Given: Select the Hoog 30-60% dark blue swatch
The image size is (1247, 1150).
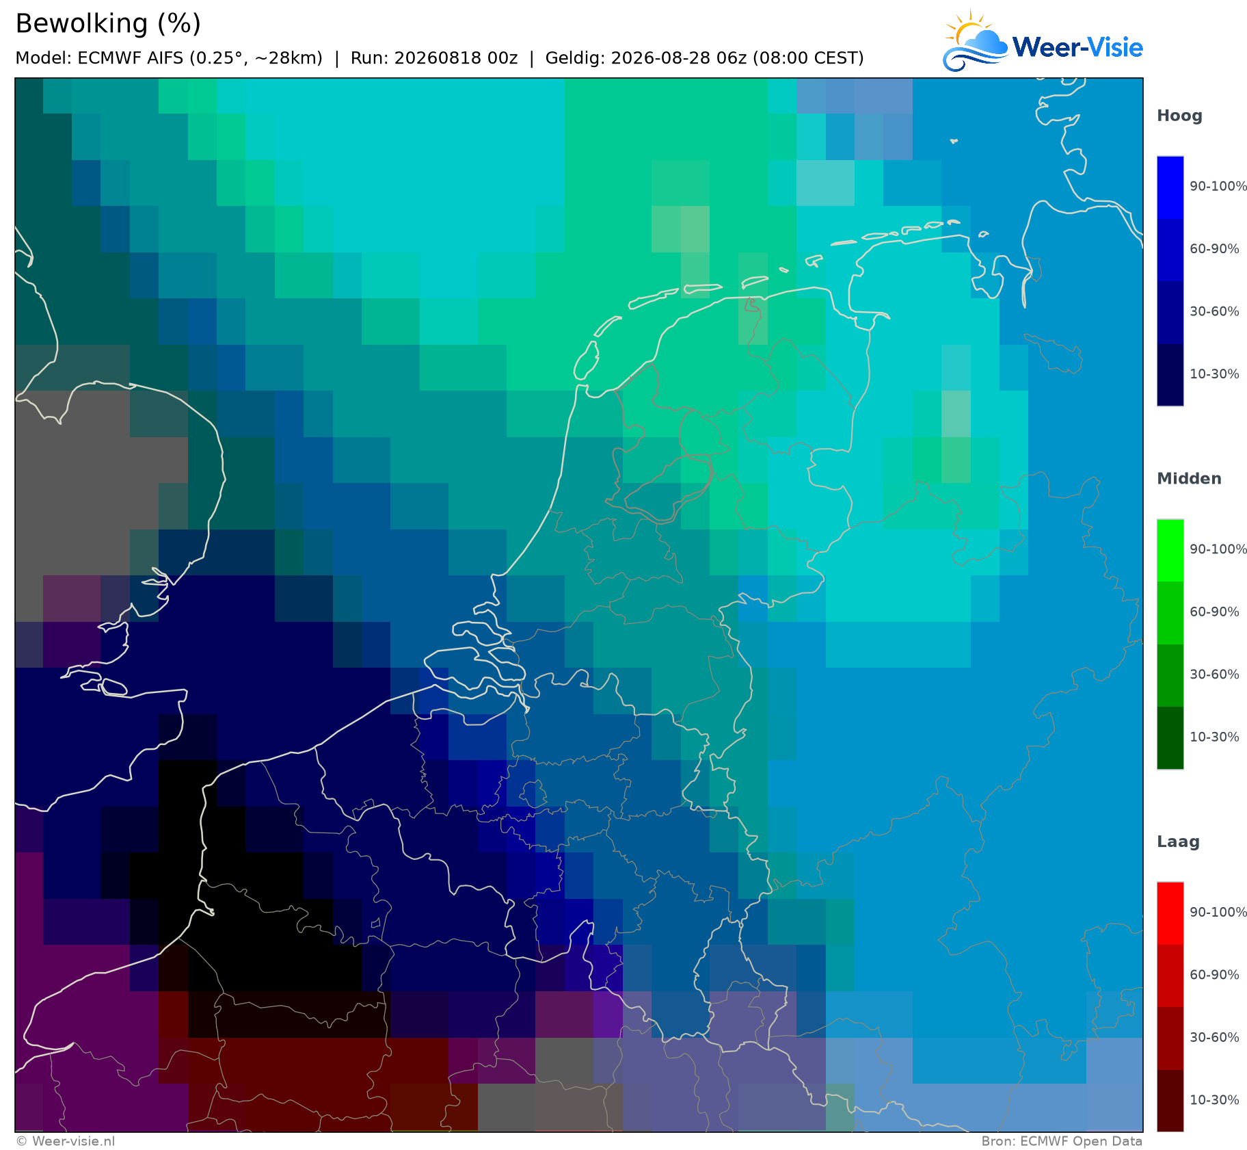Looking at the screenshot, I should click(1170, 313).
